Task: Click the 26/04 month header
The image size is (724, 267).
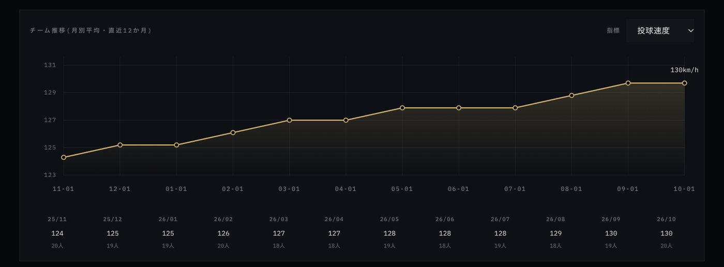Action: coord(334,220)
